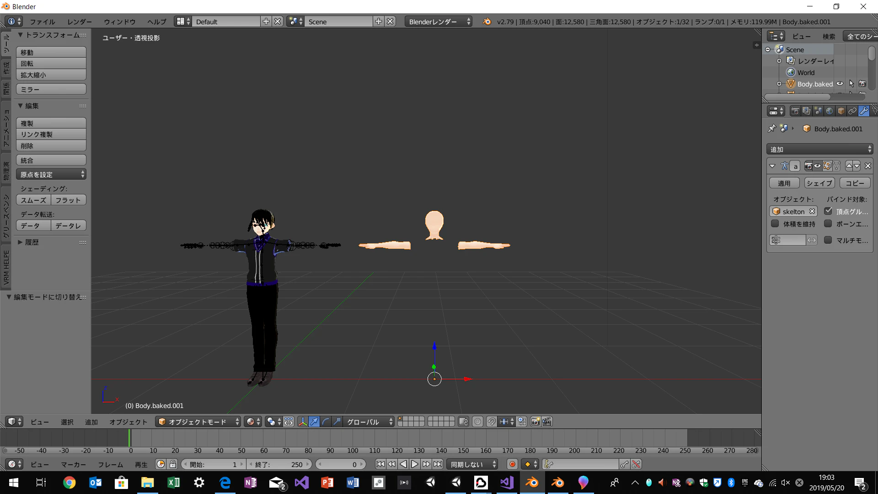This screenshot has width=878, height=494.
Task: Move modifier up in the stack
Action: (x=849, y=166)
